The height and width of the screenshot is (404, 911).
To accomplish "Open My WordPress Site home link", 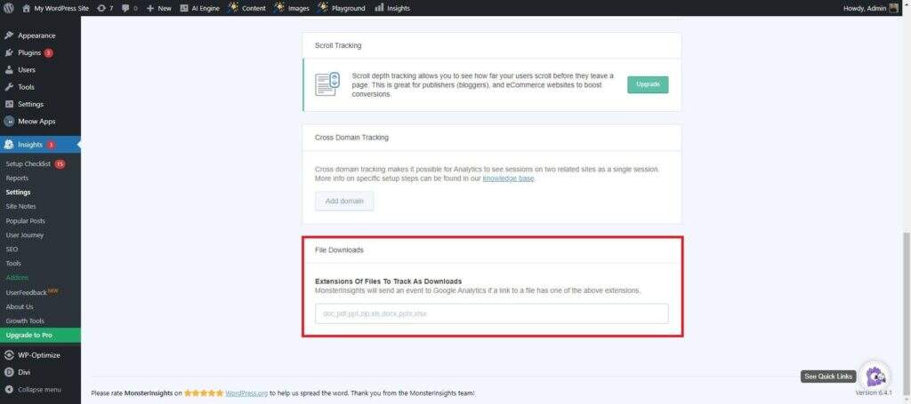I will [55, 8].
